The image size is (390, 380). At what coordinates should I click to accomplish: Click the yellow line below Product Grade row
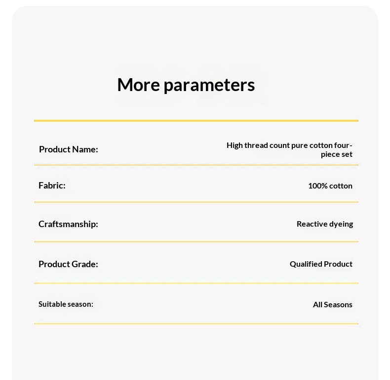point(196,283)
